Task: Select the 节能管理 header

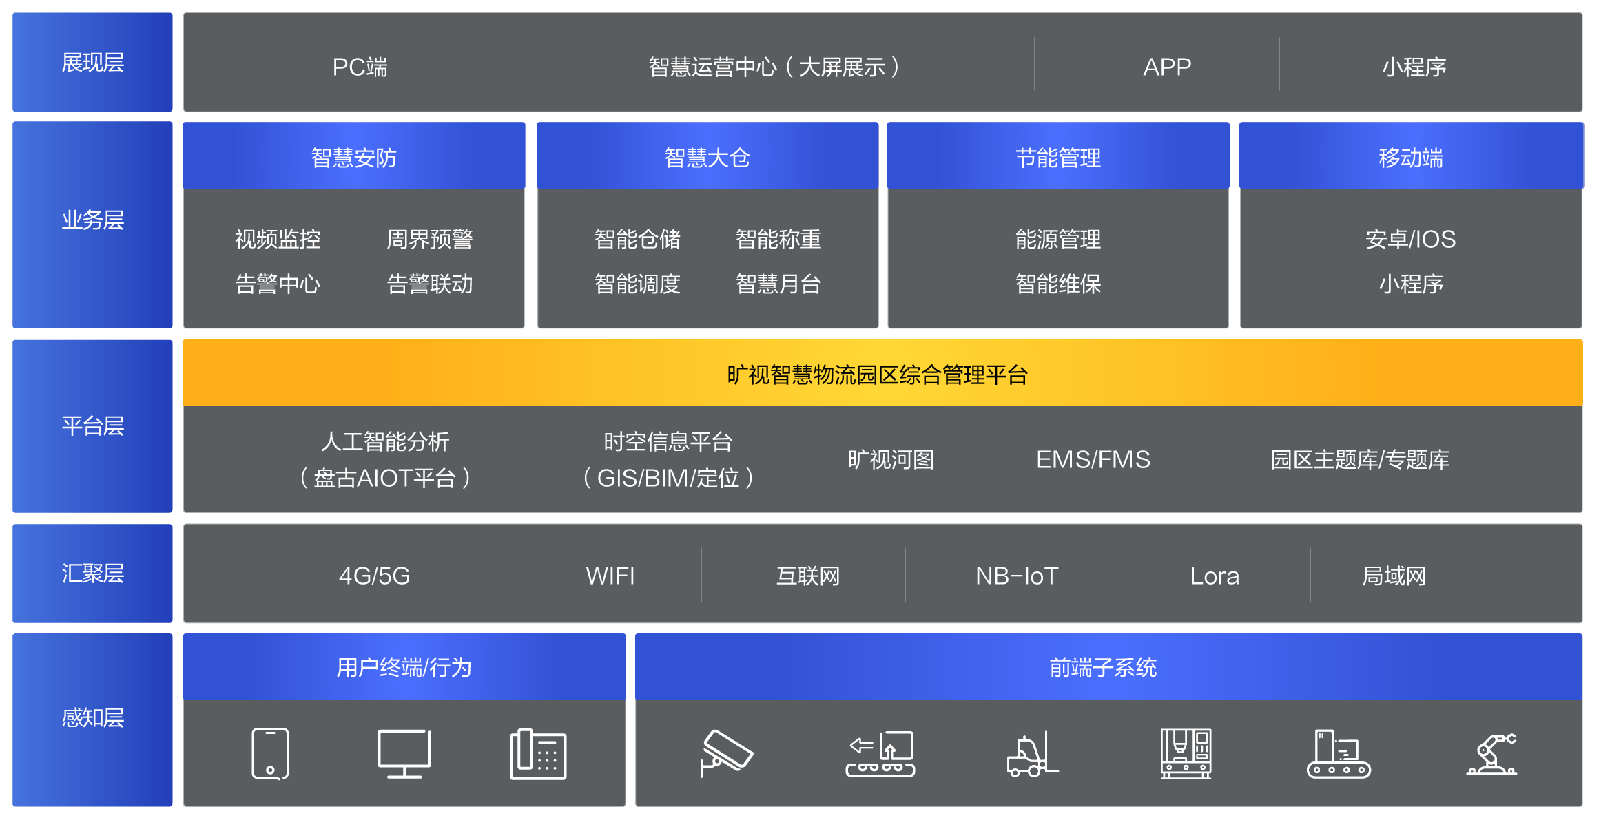Action: tap(1058, 156)
